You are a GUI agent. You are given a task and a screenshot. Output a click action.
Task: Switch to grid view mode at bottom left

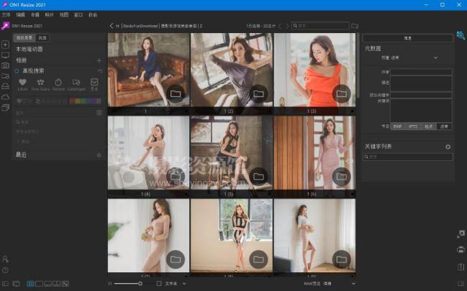31,284
